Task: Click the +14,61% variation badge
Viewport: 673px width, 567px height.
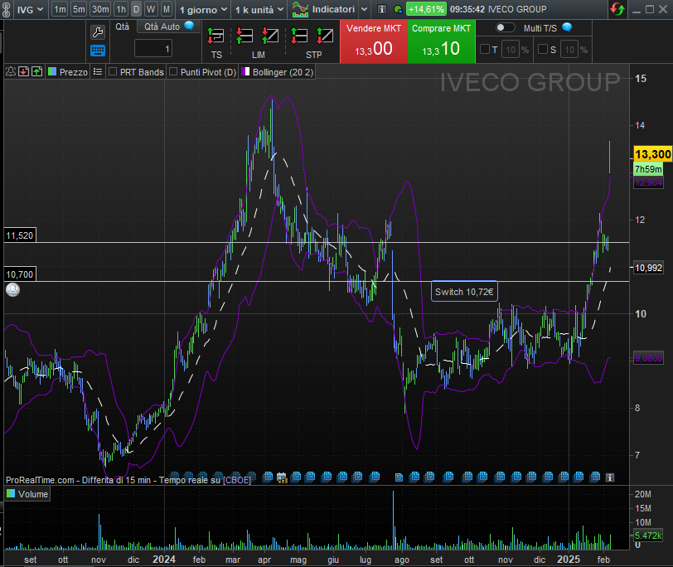Action: tap(426, 9)
